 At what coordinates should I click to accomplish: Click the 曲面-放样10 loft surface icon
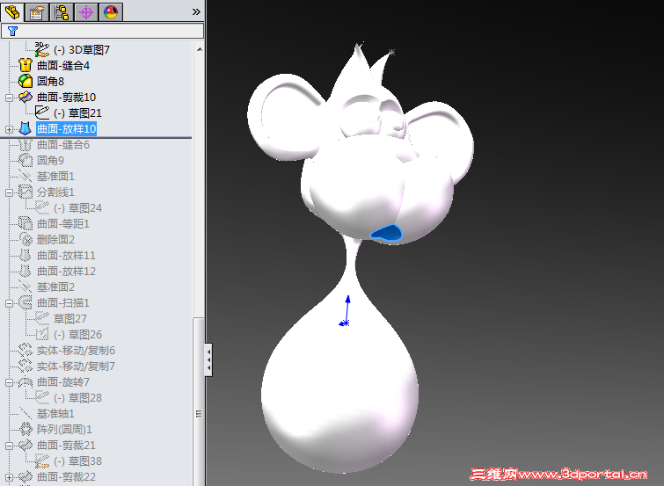click(26, 128)
